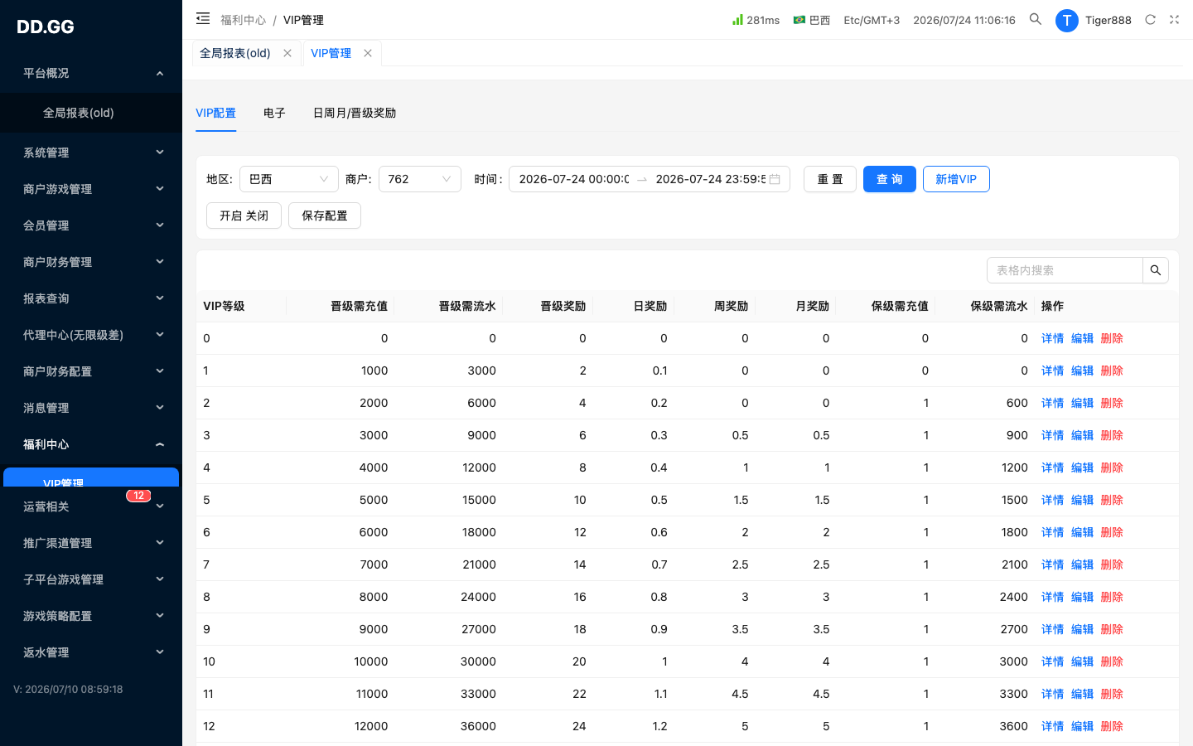This screenshot has width=1193, height=746.
Task: Click 编辑 for VIP level 1
Action: coord(1082,371)
